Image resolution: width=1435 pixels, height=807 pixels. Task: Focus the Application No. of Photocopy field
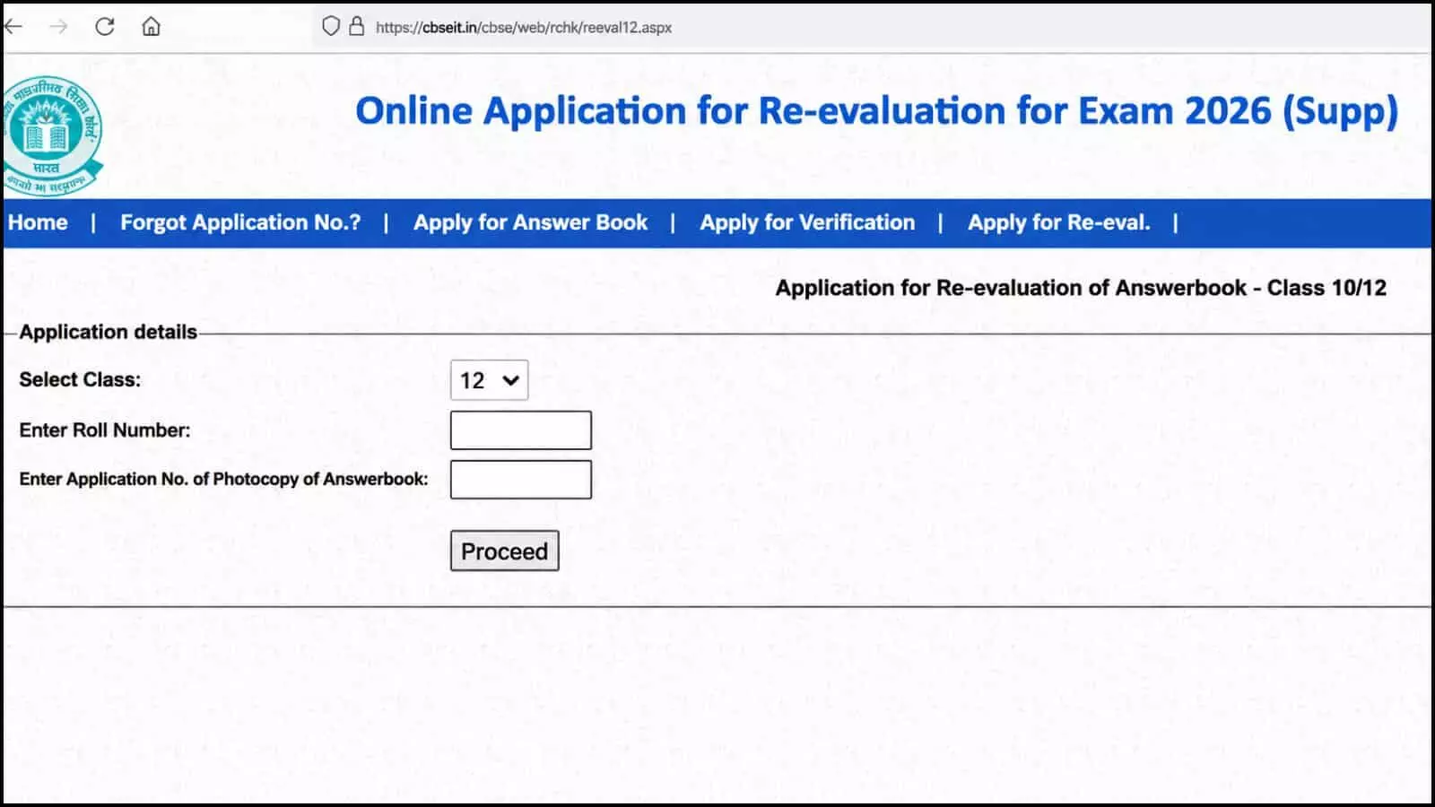click(520, 480)
